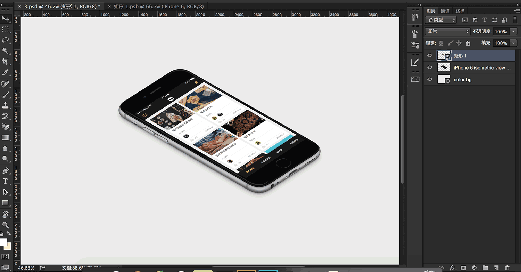Create a new group folder

(x=486, y=268)
